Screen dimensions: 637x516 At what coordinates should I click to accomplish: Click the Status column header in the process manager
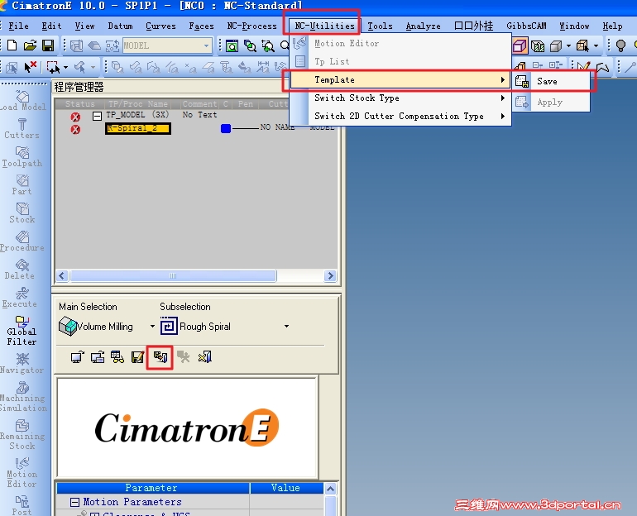point(79,104)
